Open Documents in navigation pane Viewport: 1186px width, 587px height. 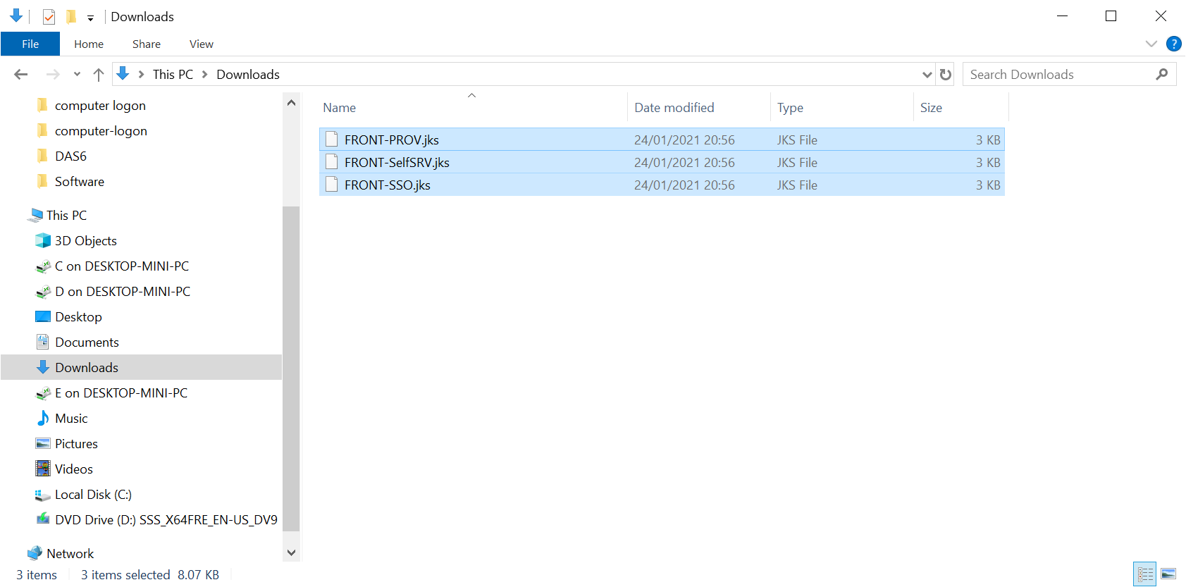tap(87, 342)
